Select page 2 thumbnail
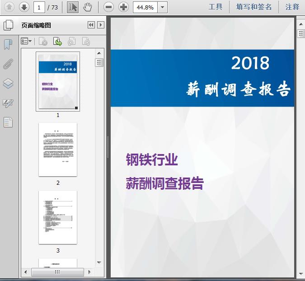 pos(58,150)
